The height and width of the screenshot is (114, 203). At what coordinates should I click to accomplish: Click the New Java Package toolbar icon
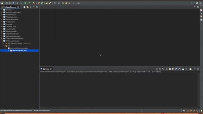coord(39,3)
